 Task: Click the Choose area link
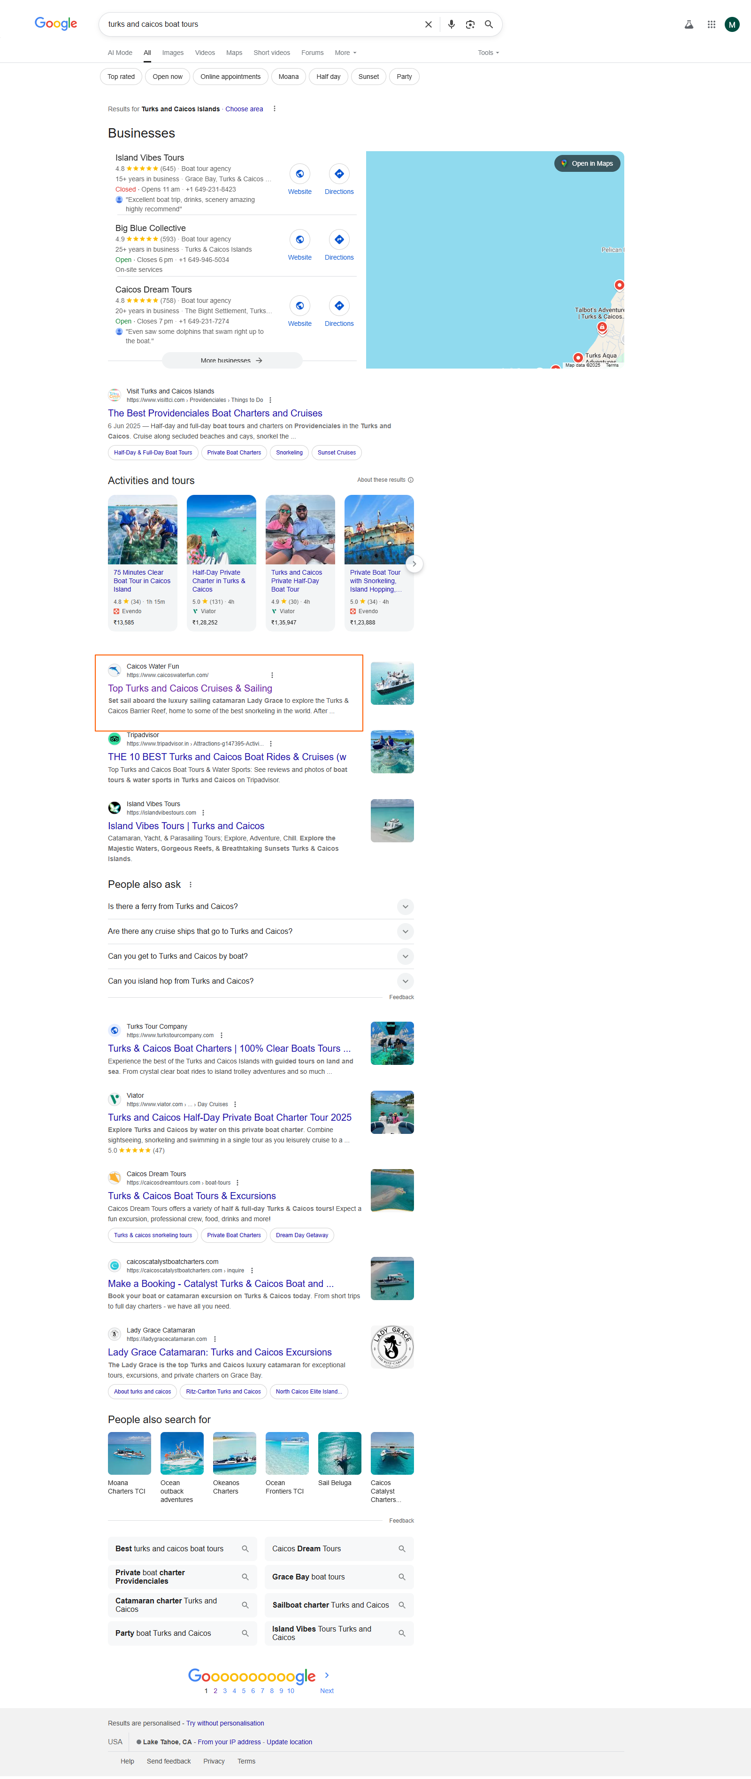click(244, 109)
